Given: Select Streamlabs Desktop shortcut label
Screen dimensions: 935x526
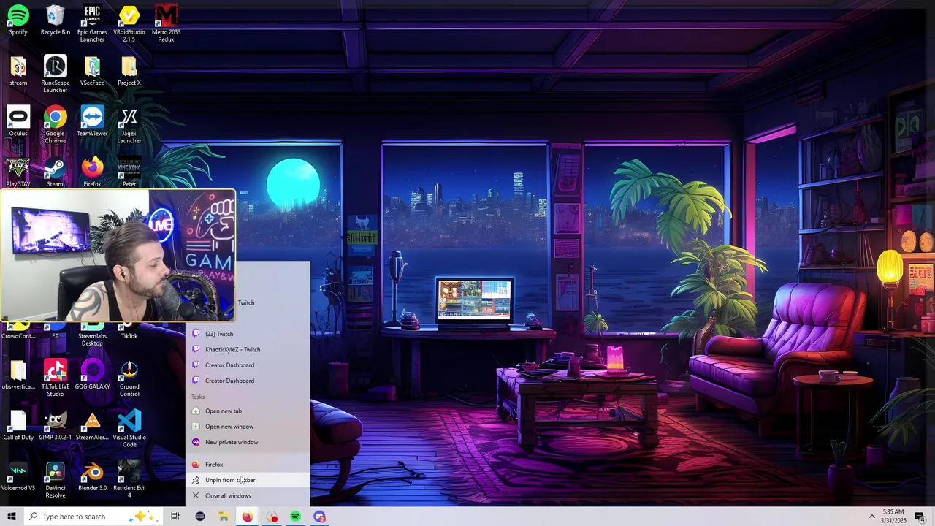Looking at the screenshot, I should pos(92,340).
